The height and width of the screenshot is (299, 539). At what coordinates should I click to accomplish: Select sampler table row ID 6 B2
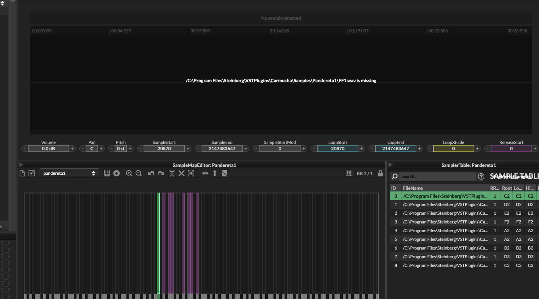464,248
